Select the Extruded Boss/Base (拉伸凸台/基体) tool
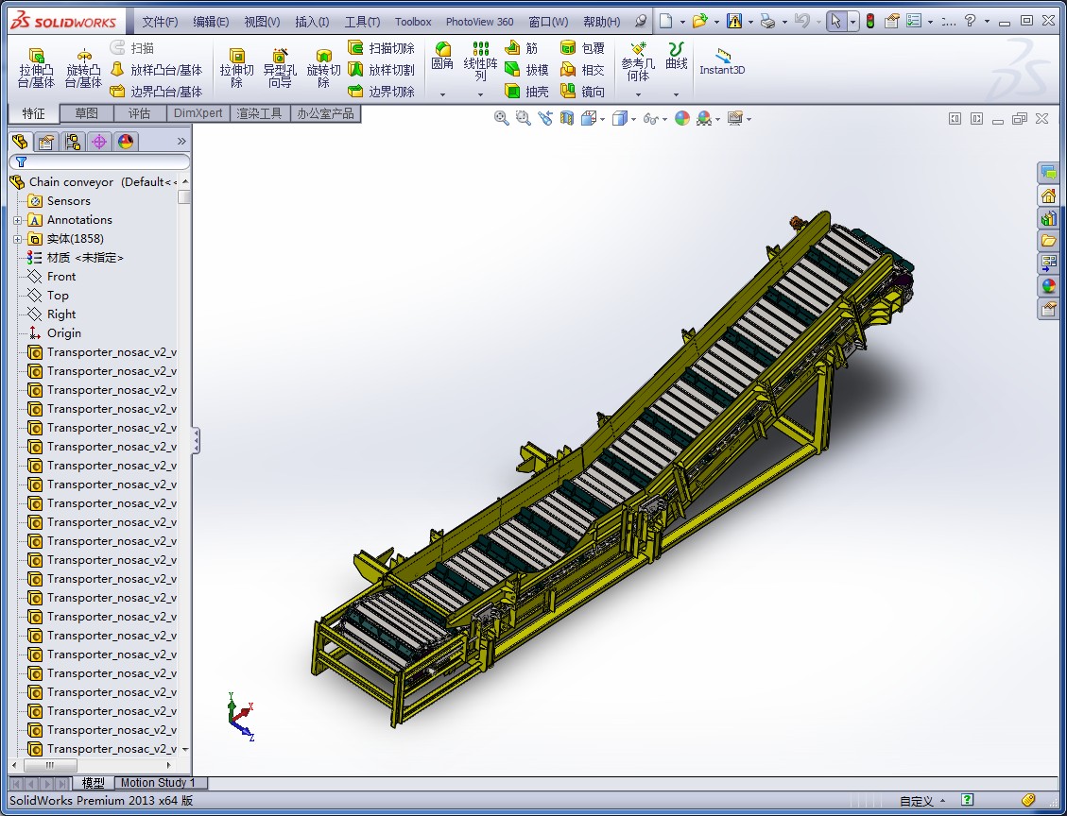 [37, 68]
